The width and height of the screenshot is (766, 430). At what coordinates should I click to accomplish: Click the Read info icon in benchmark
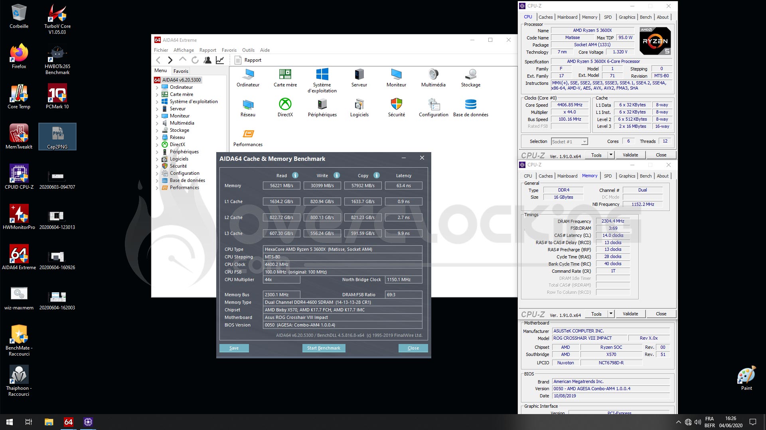(x=295, y=175)
